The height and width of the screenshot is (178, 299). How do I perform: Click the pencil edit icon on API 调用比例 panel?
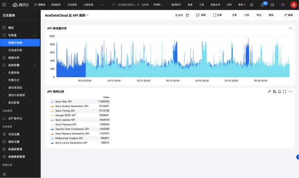[x=270, y=92]
